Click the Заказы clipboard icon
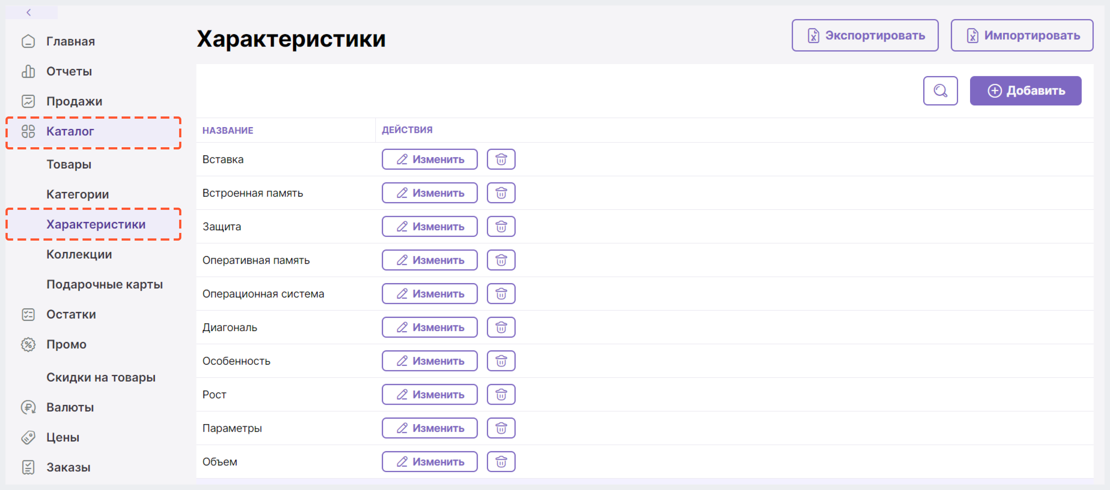The image size is (1110, 490). [x=28, y=467]
